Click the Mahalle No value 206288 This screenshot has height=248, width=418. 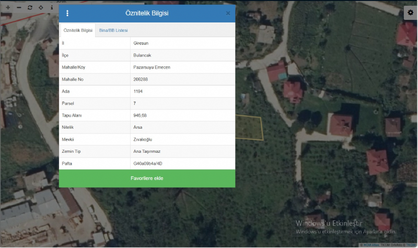click(x=141, y=79)
